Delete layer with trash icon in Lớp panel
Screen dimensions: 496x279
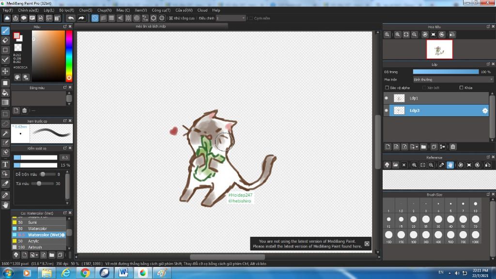pos(453,147)
